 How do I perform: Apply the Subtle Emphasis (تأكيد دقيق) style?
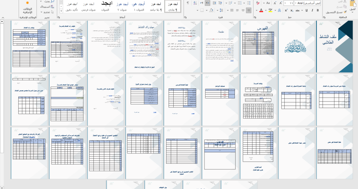click(72, 6)
